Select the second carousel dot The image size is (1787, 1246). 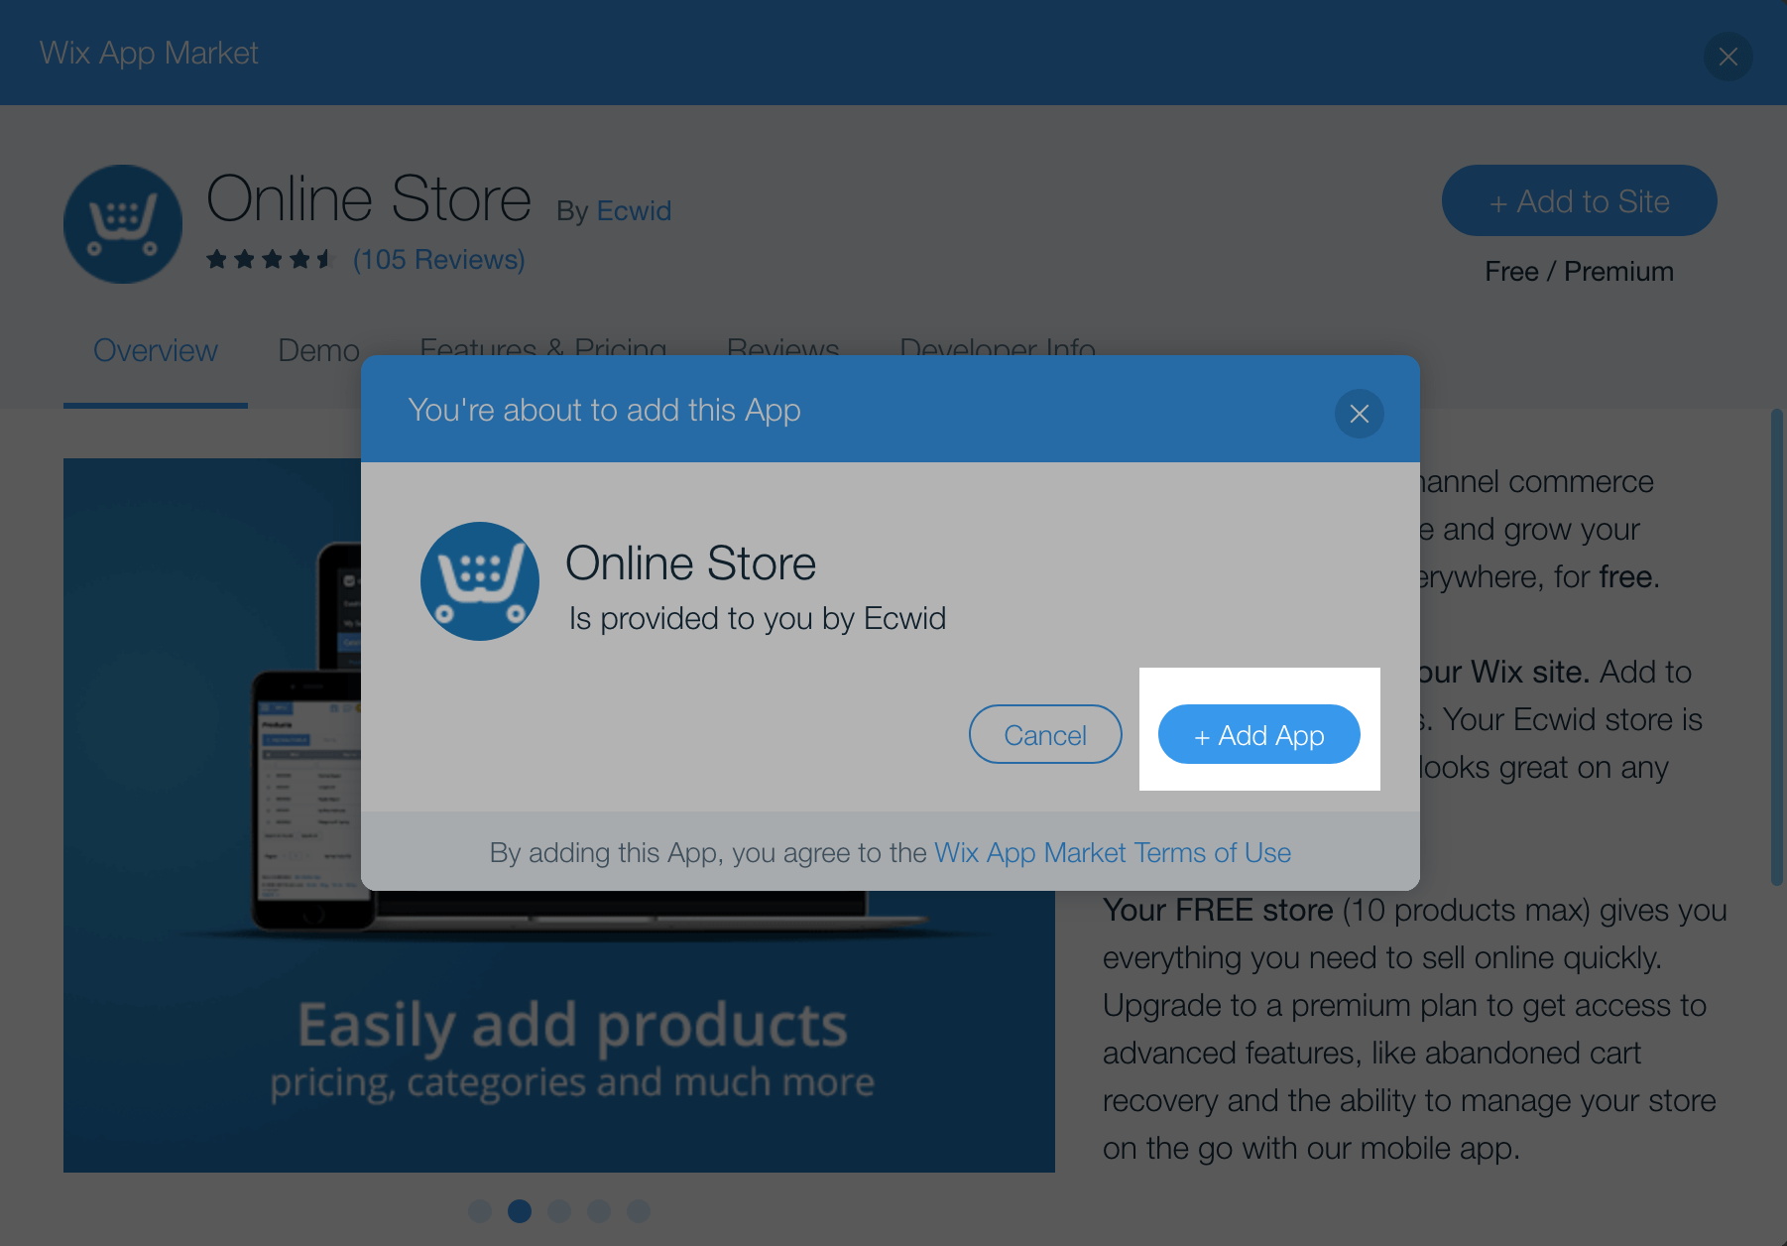520,1210
